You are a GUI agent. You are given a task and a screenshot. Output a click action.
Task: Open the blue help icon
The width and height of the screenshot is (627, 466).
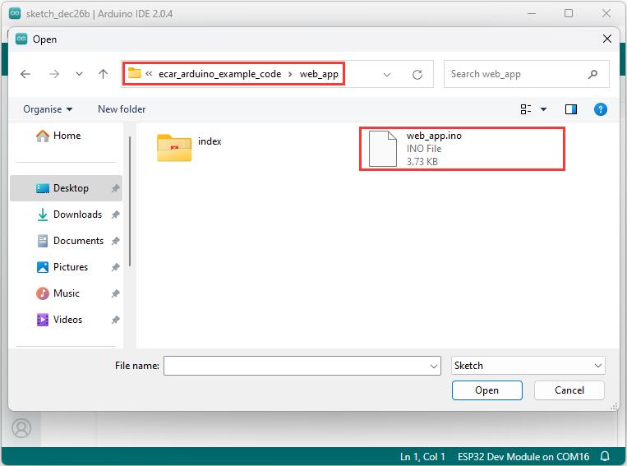[x=600, y=109]
